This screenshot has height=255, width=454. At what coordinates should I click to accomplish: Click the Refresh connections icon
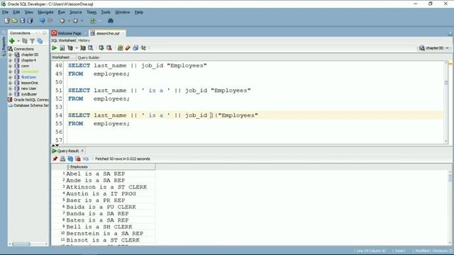(25, 41)
